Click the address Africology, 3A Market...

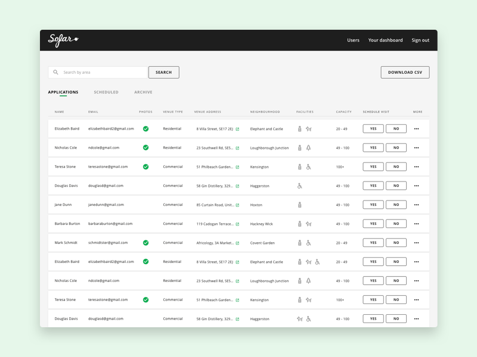click(215, 243)
